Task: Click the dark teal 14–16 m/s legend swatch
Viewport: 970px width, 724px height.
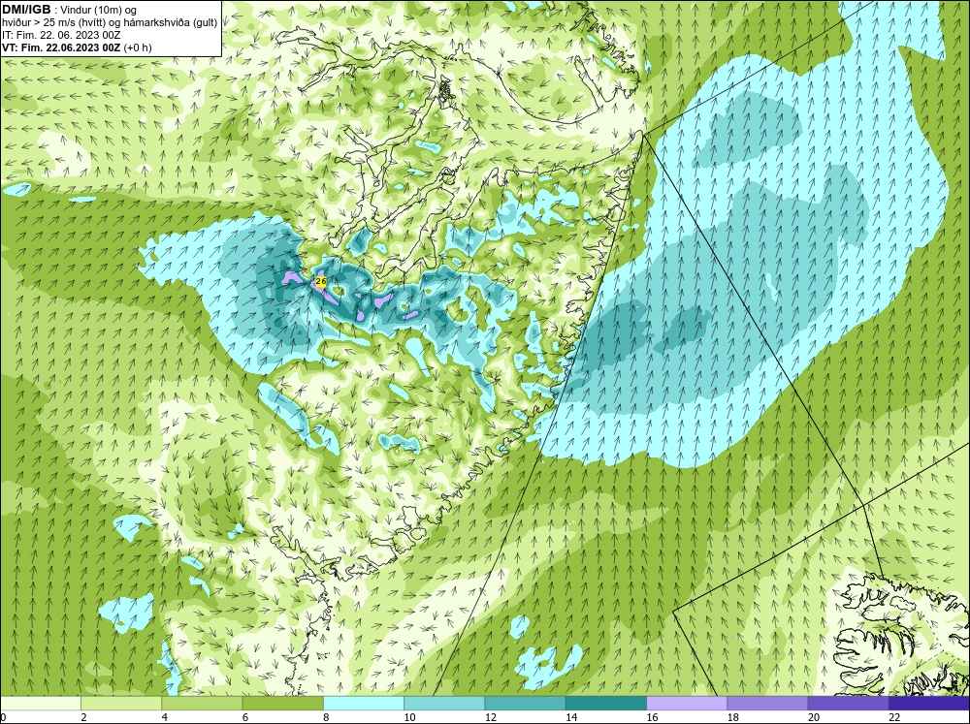Action: pos(606,704)
